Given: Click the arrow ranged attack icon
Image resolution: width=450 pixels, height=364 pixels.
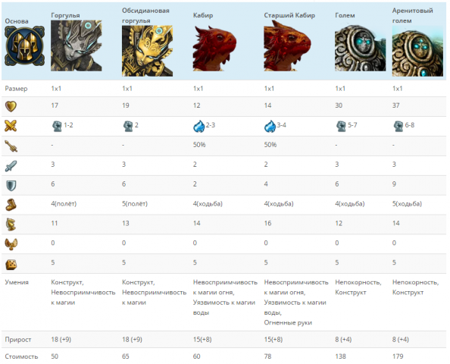Looking at the screenshot, I should (x=11, y=146).
